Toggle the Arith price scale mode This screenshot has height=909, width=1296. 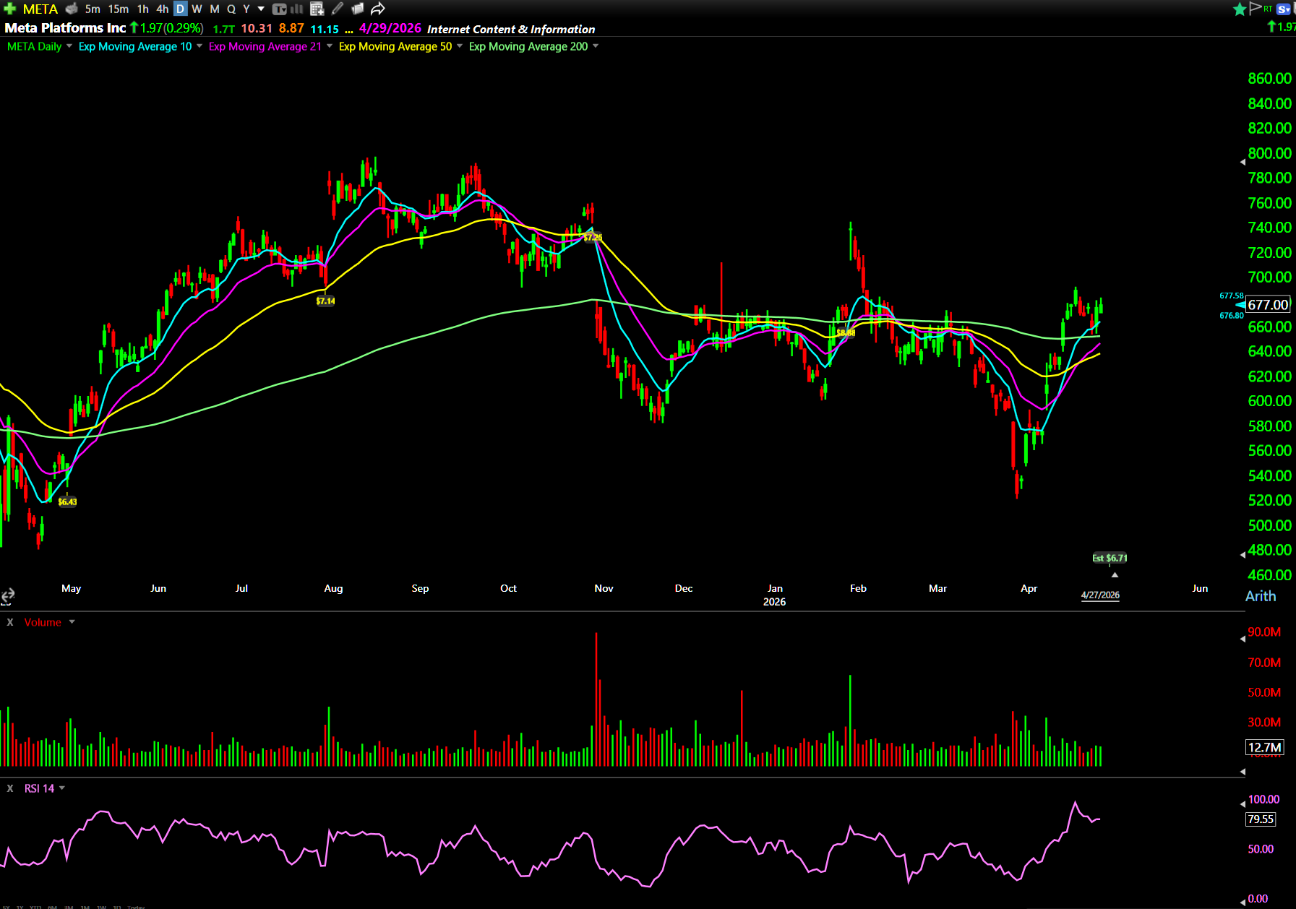pos(1260,596)
